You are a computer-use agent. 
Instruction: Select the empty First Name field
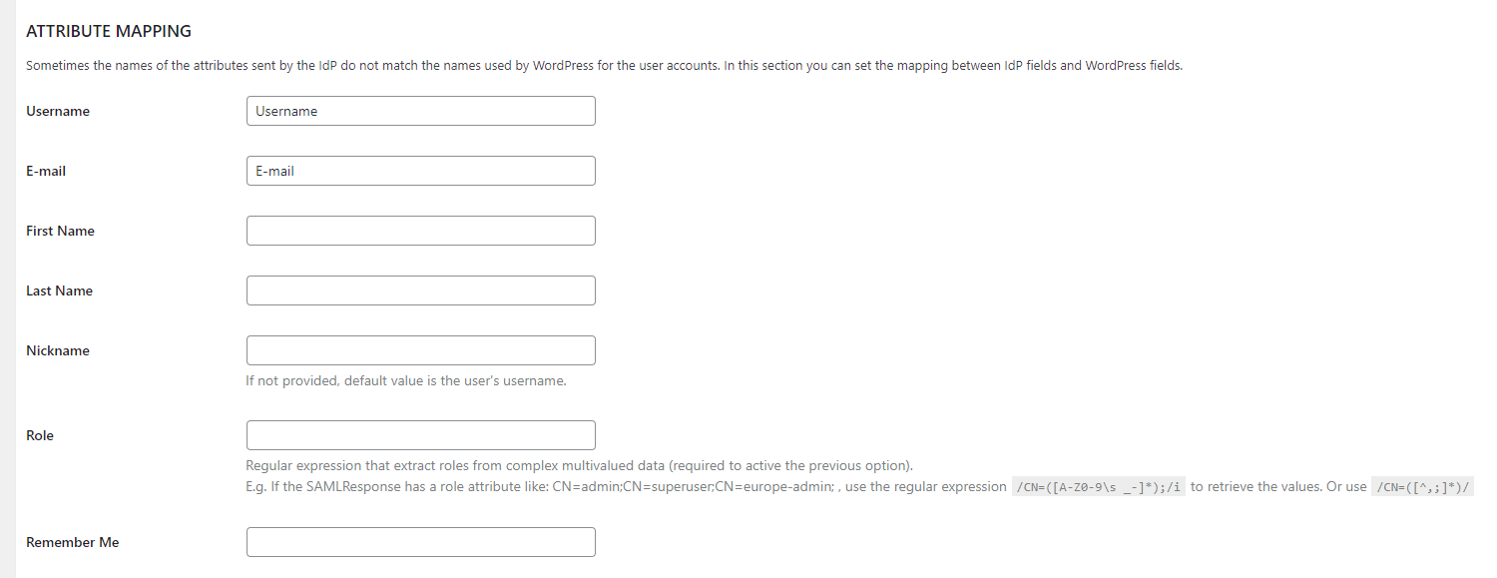(420, 231)
